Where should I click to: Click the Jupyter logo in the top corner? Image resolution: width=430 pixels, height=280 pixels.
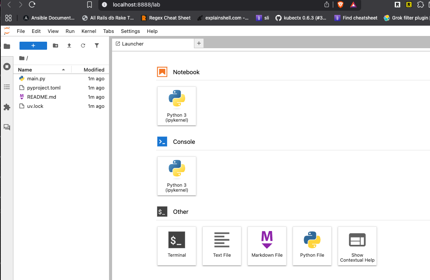(7, 31)
